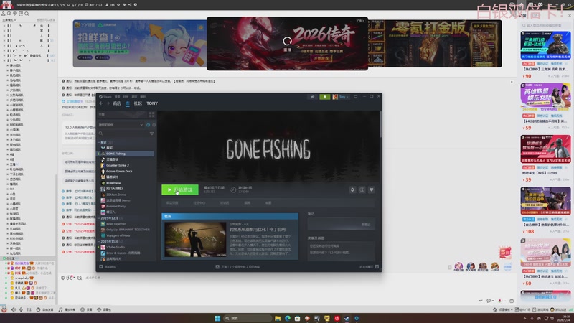Open the 主席模式 mode dropdown

pyautogui.click(x=9, y=20)
